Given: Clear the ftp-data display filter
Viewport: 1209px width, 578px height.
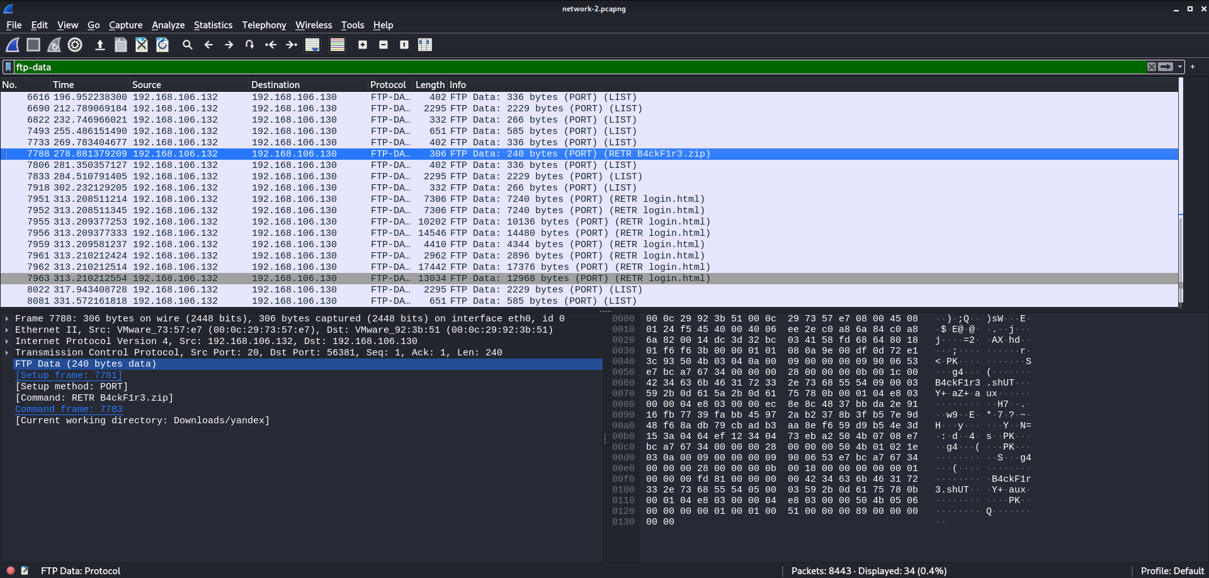Looking at the screenshot, I should click(x=1152, y=67).
